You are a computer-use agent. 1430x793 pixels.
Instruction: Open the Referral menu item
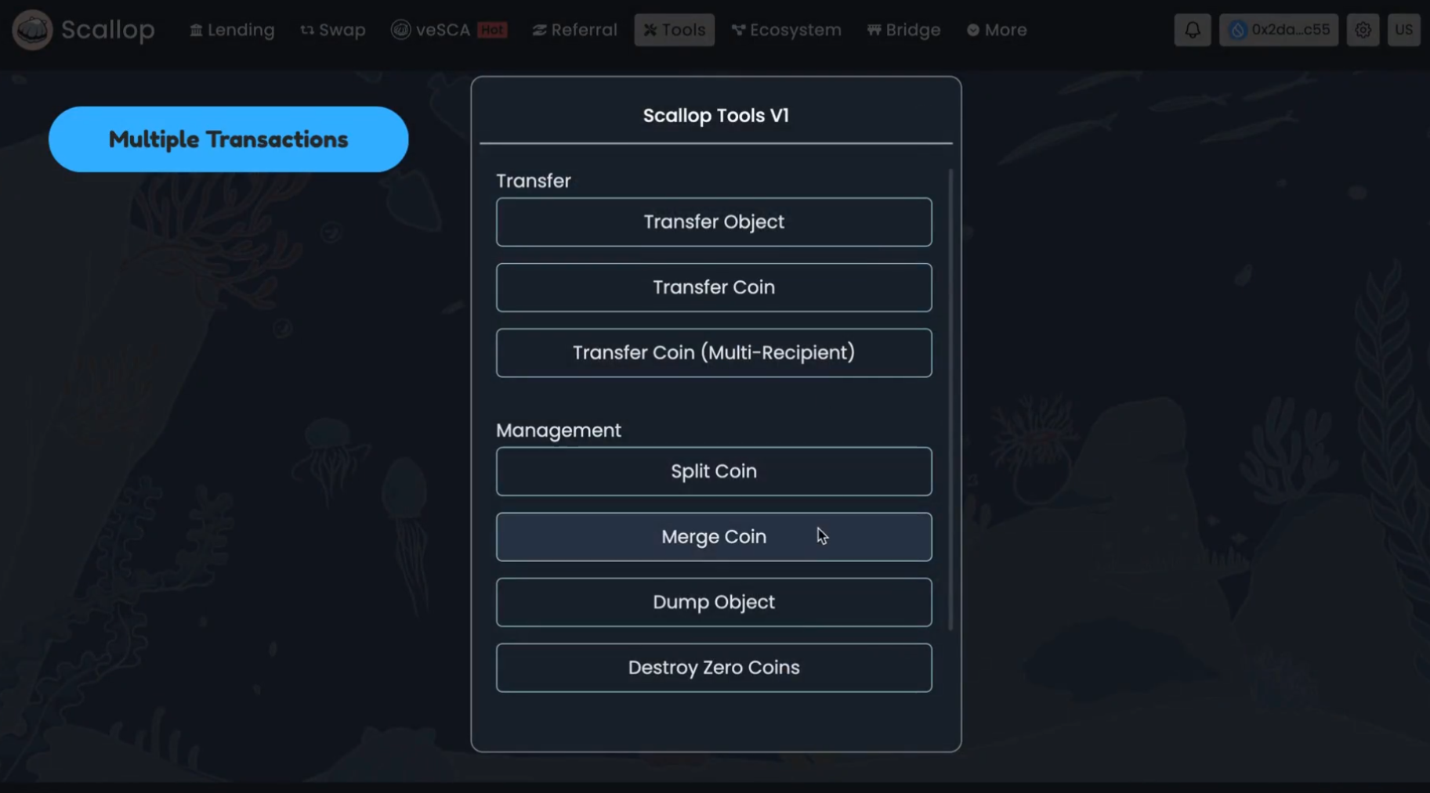(574, 31)
